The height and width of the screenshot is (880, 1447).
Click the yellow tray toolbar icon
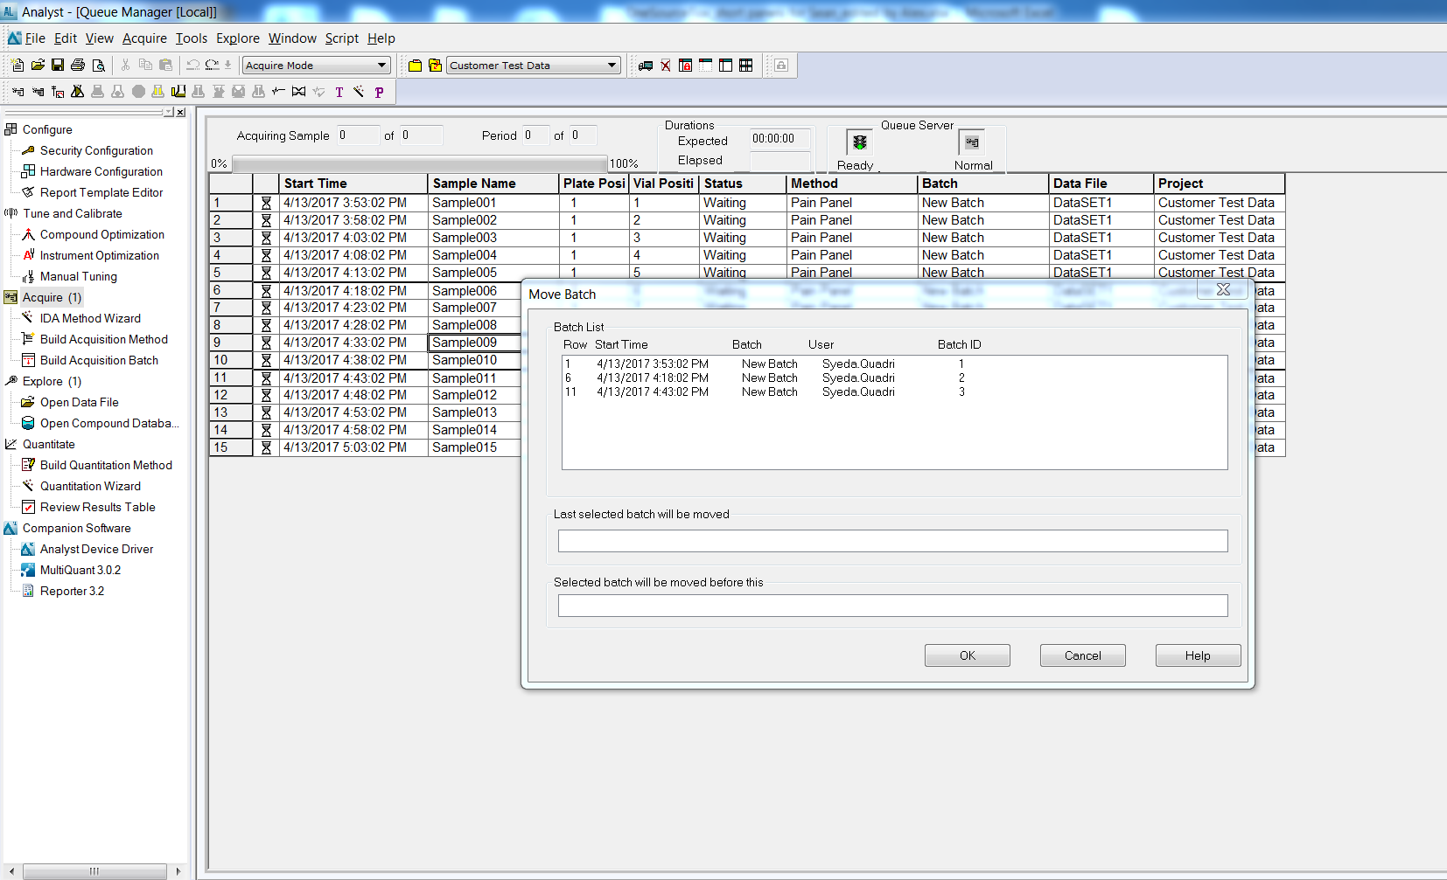(x=178, y=92)
